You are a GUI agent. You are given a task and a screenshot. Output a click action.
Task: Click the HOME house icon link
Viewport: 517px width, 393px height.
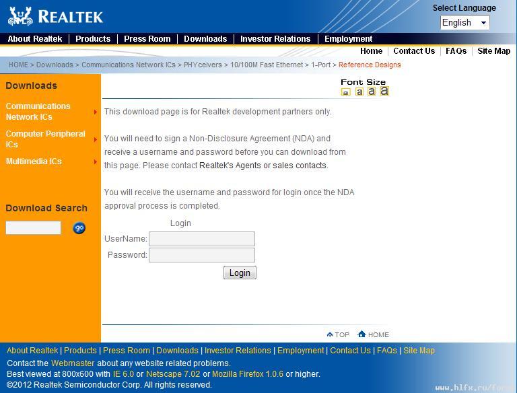(x=373, y=334)
